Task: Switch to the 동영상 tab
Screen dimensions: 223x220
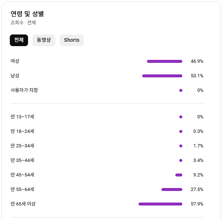Action: click(44, 40)
